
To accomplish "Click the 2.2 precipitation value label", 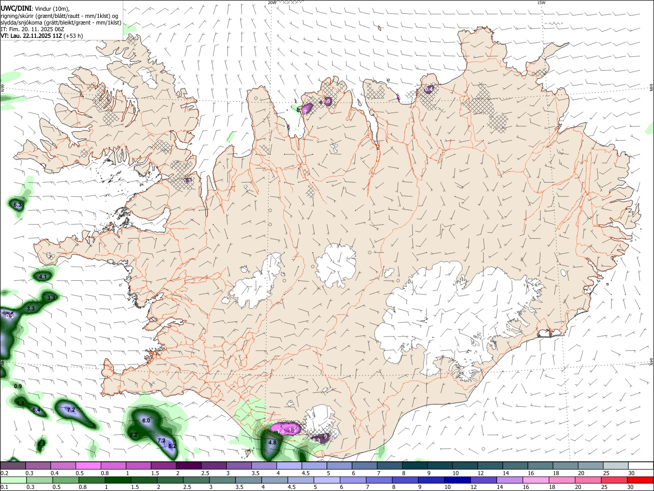I will tap(133, 435).
